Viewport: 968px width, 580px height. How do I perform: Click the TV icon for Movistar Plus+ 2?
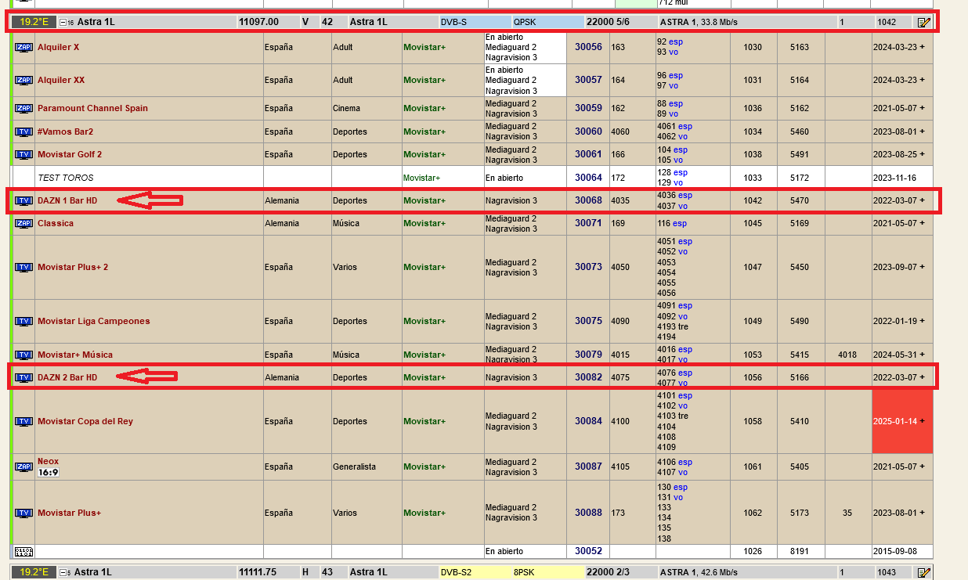pyautogui.click(x=23, y=267)
